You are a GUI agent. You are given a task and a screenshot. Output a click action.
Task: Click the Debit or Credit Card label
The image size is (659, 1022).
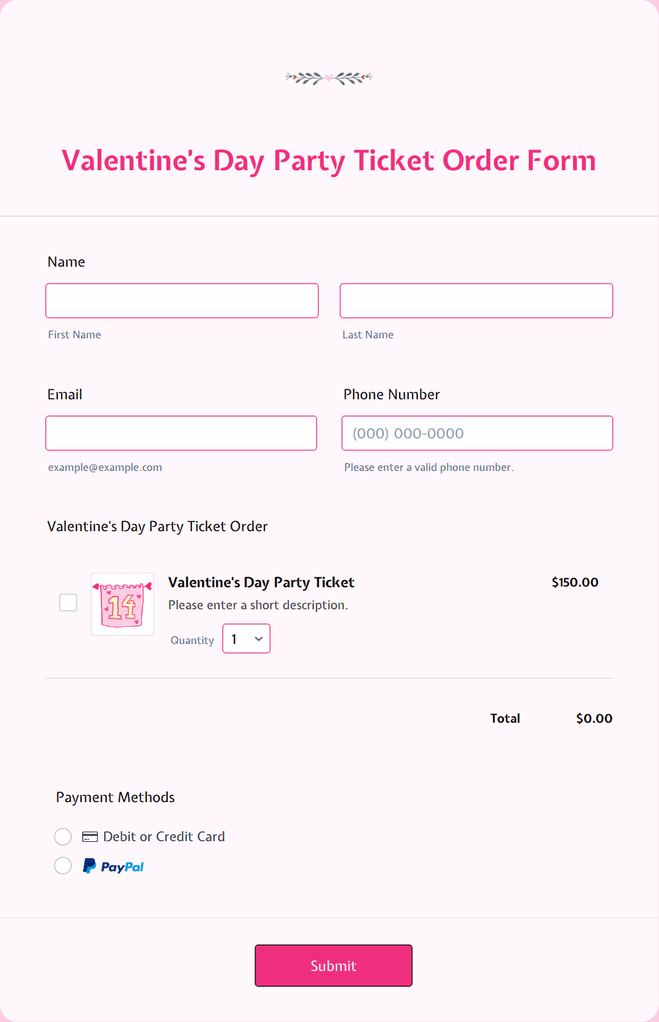164,837
